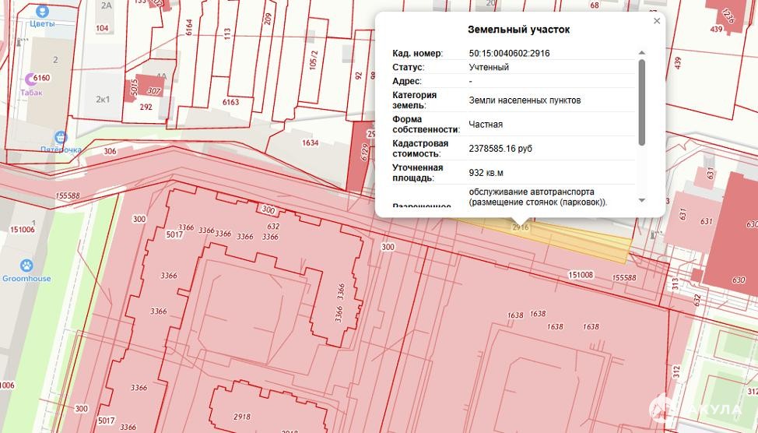Click parcel labeled 151008 on map
This screenshot has width=758, height=433.
pos(581,275)
